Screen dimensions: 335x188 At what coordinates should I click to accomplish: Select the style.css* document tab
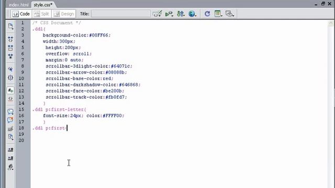(x=43, y=5)
